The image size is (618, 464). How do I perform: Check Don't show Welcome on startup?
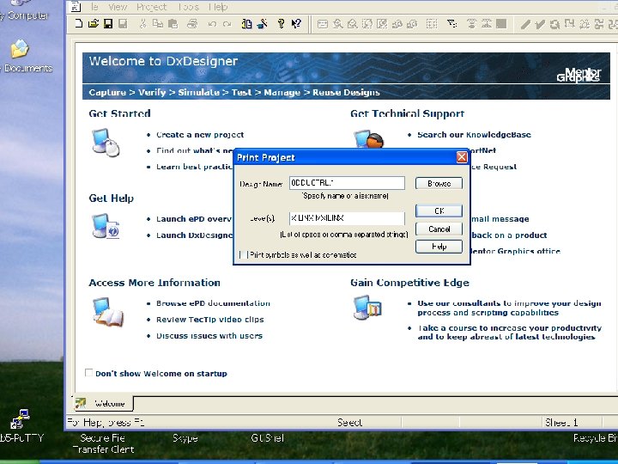coord(89,373)
